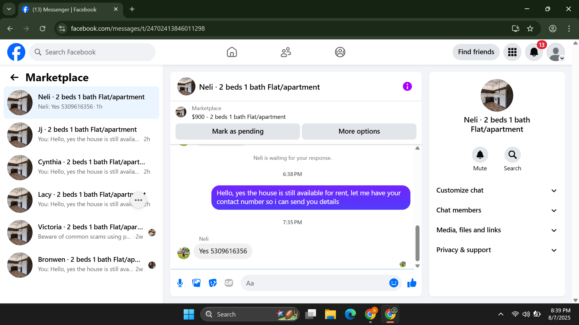The height and width of the screenshot is (325, 579).
Task: Search in conversation magnifier icon
Action: coord(512,155)
